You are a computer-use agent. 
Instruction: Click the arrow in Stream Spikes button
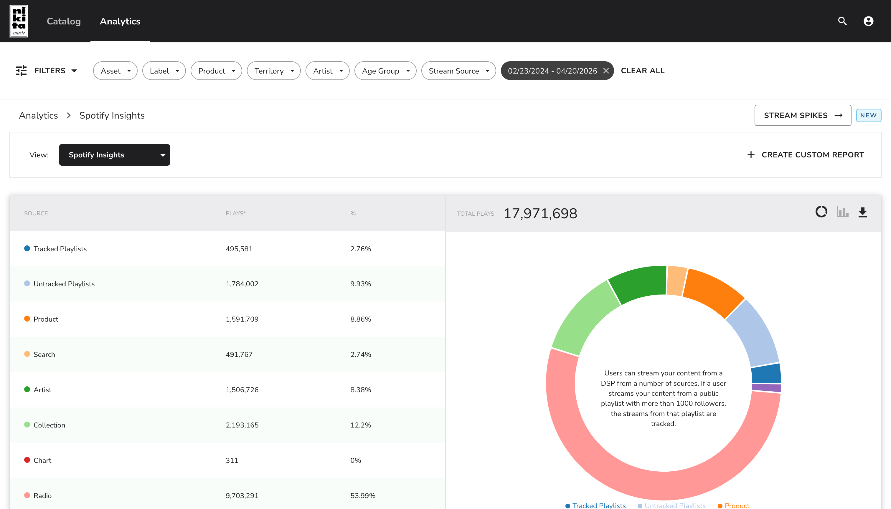pos(839,115)
